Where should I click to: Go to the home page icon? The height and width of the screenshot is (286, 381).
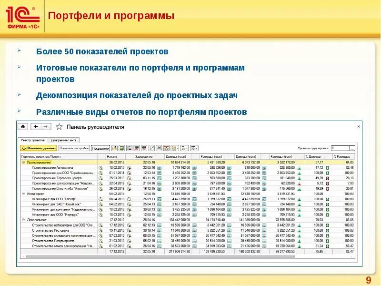click(23, 126)
